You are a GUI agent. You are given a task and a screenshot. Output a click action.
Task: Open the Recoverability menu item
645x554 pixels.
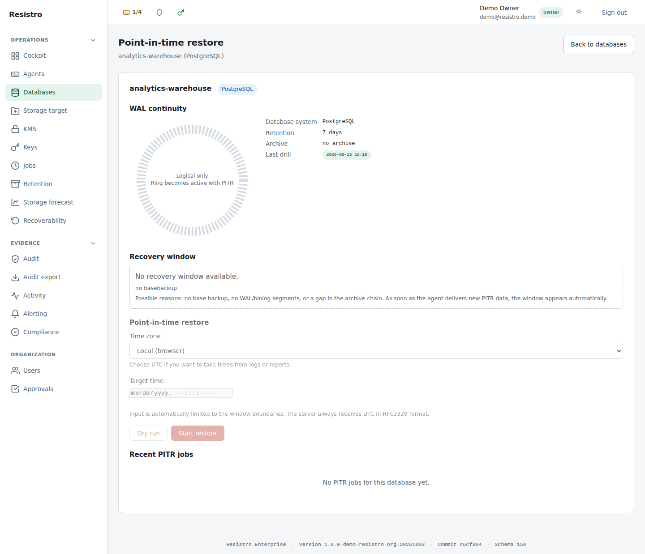coord(53,221)
